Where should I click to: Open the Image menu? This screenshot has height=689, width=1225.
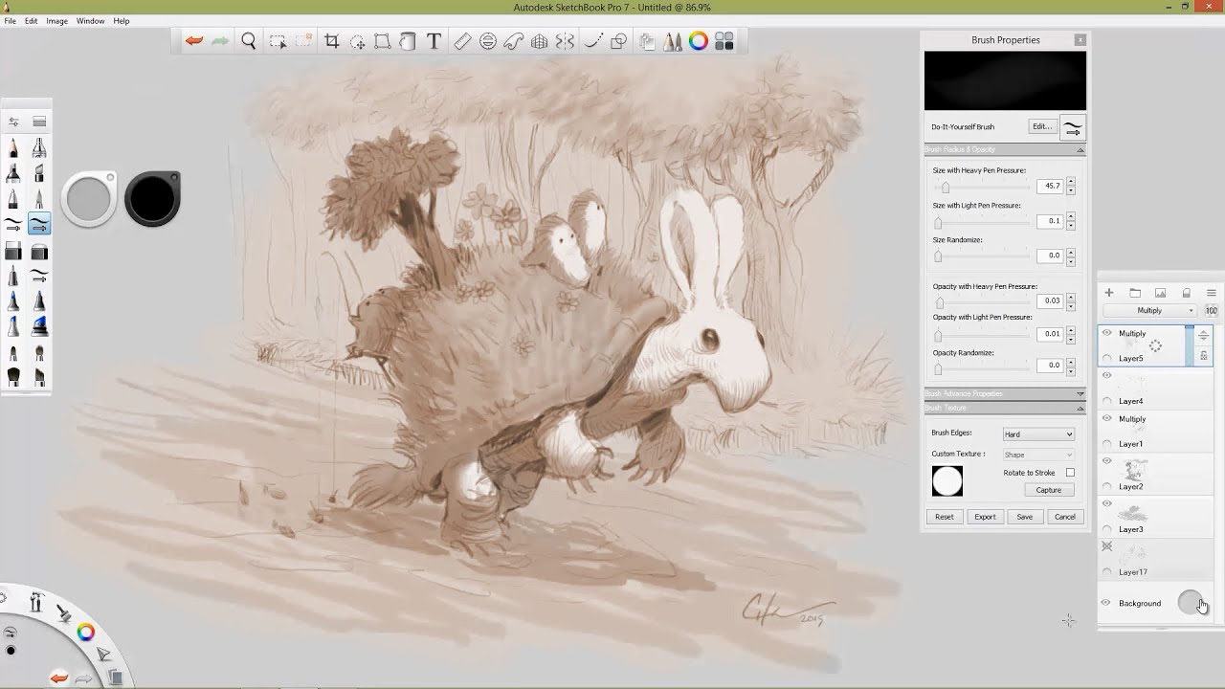click(x=57, y=21)
